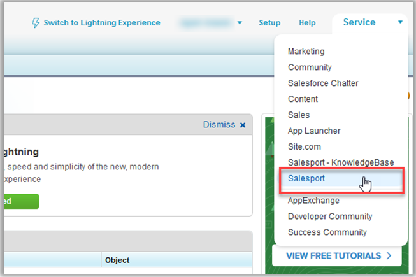Dismiss the Lightning banner with X icon

click(243, 125)
